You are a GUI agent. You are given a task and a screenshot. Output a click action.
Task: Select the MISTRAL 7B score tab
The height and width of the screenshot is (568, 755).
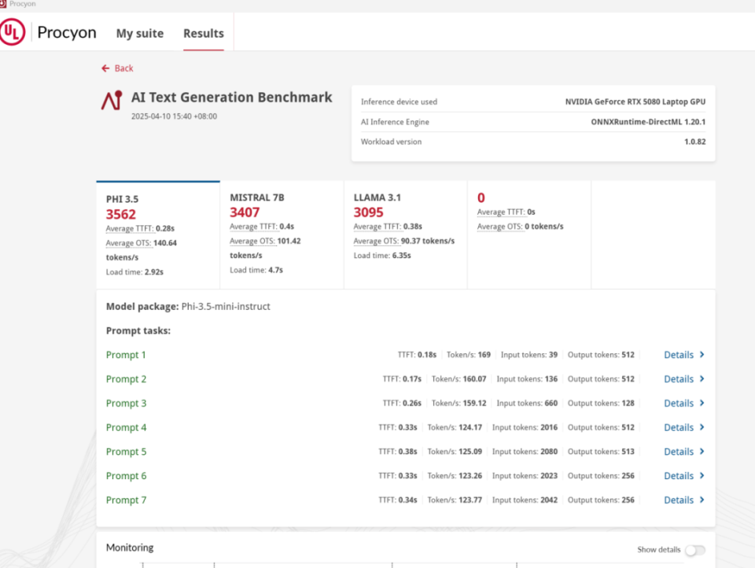click(282, 235)
